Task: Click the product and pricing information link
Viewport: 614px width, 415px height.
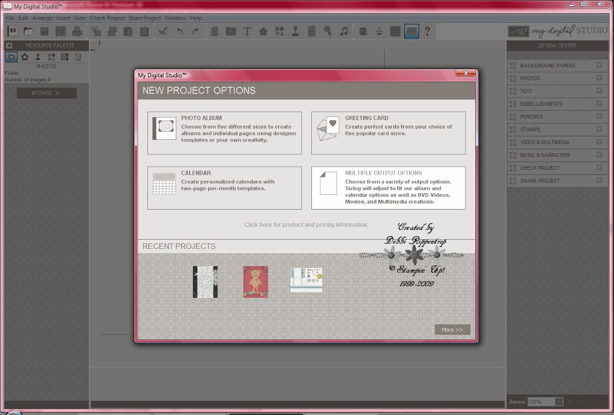Action: [x=306, y=225]
